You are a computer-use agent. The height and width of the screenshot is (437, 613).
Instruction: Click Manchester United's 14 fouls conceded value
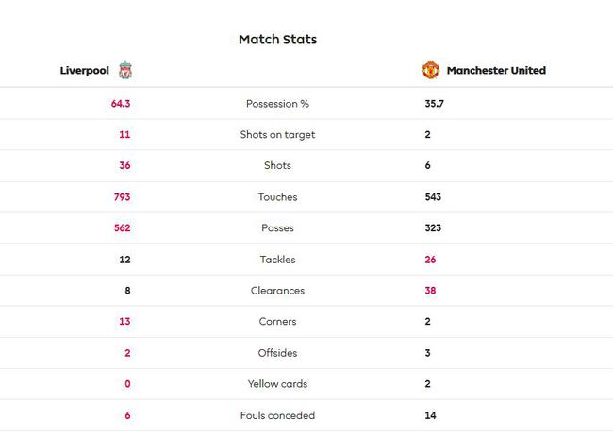[430, 415]
